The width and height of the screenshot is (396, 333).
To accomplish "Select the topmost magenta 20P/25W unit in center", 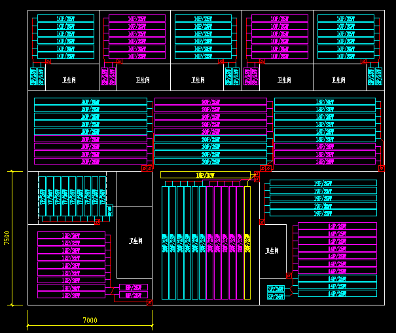I will [210, 102].
